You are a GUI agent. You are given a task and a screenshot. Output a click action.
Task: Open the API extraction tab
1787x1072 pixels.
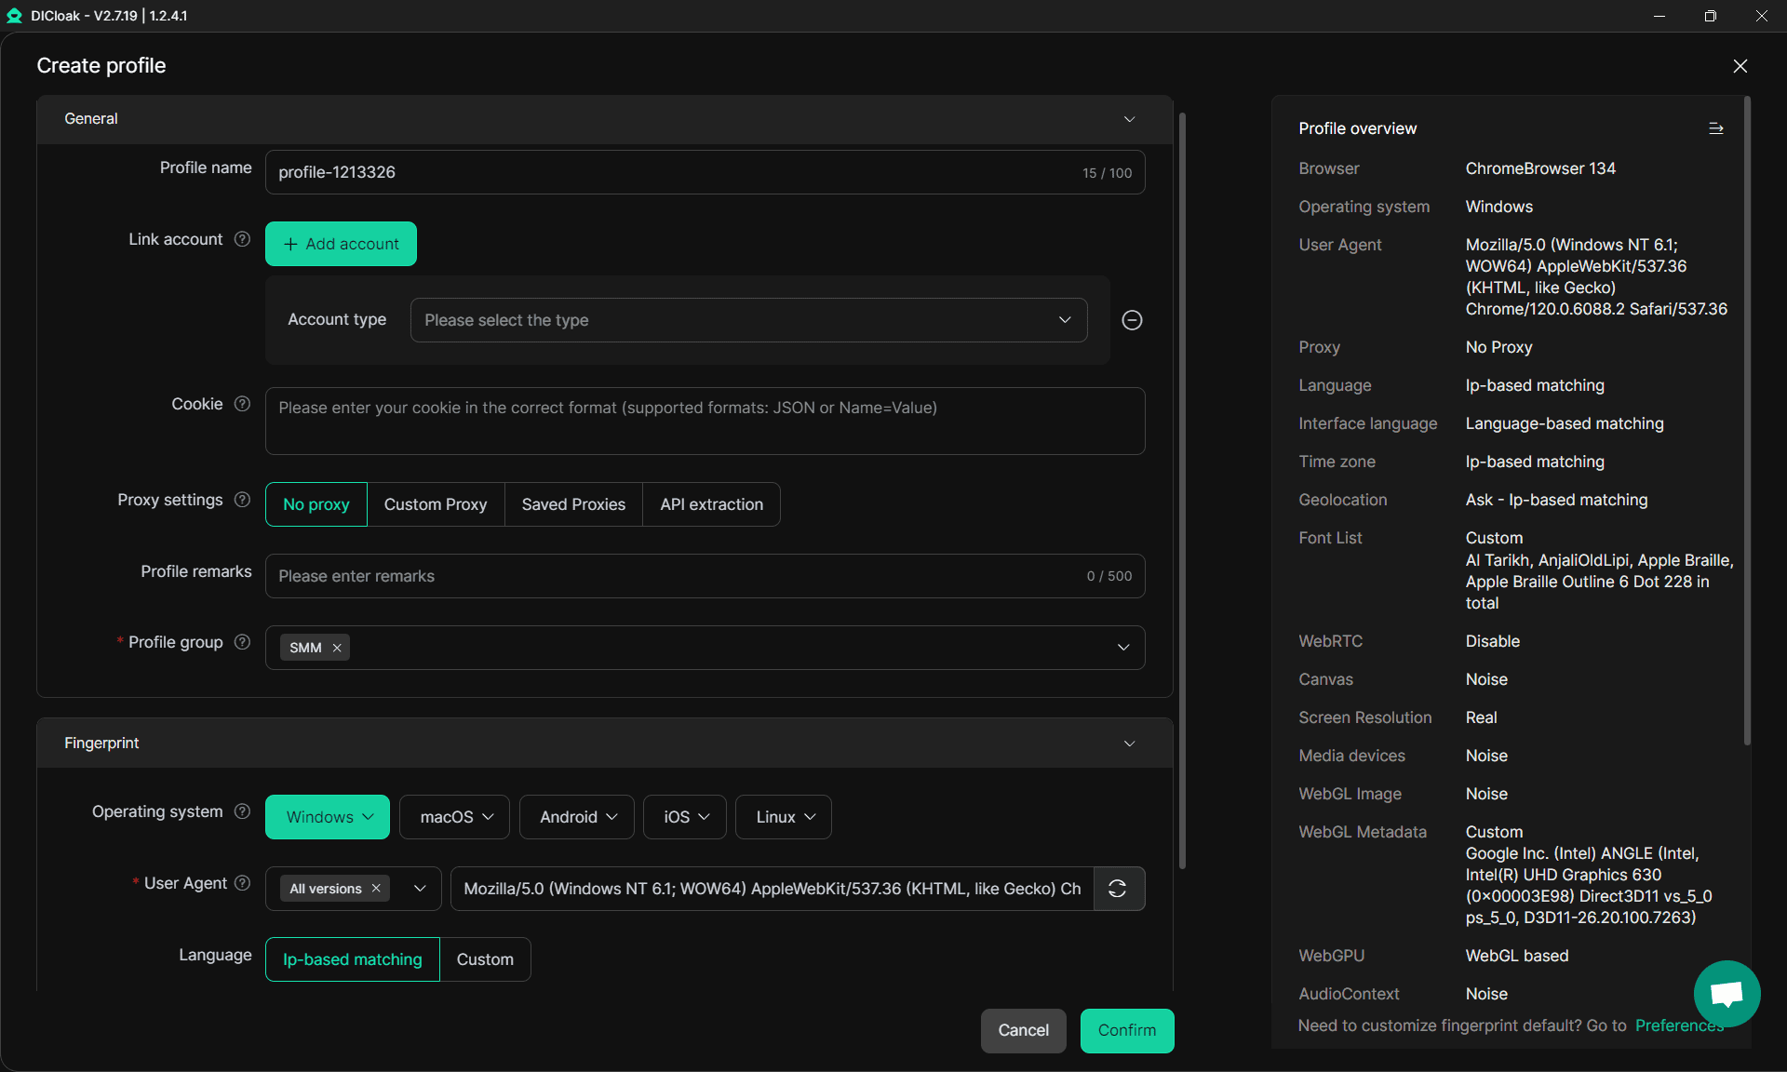[x=710, y=503]
